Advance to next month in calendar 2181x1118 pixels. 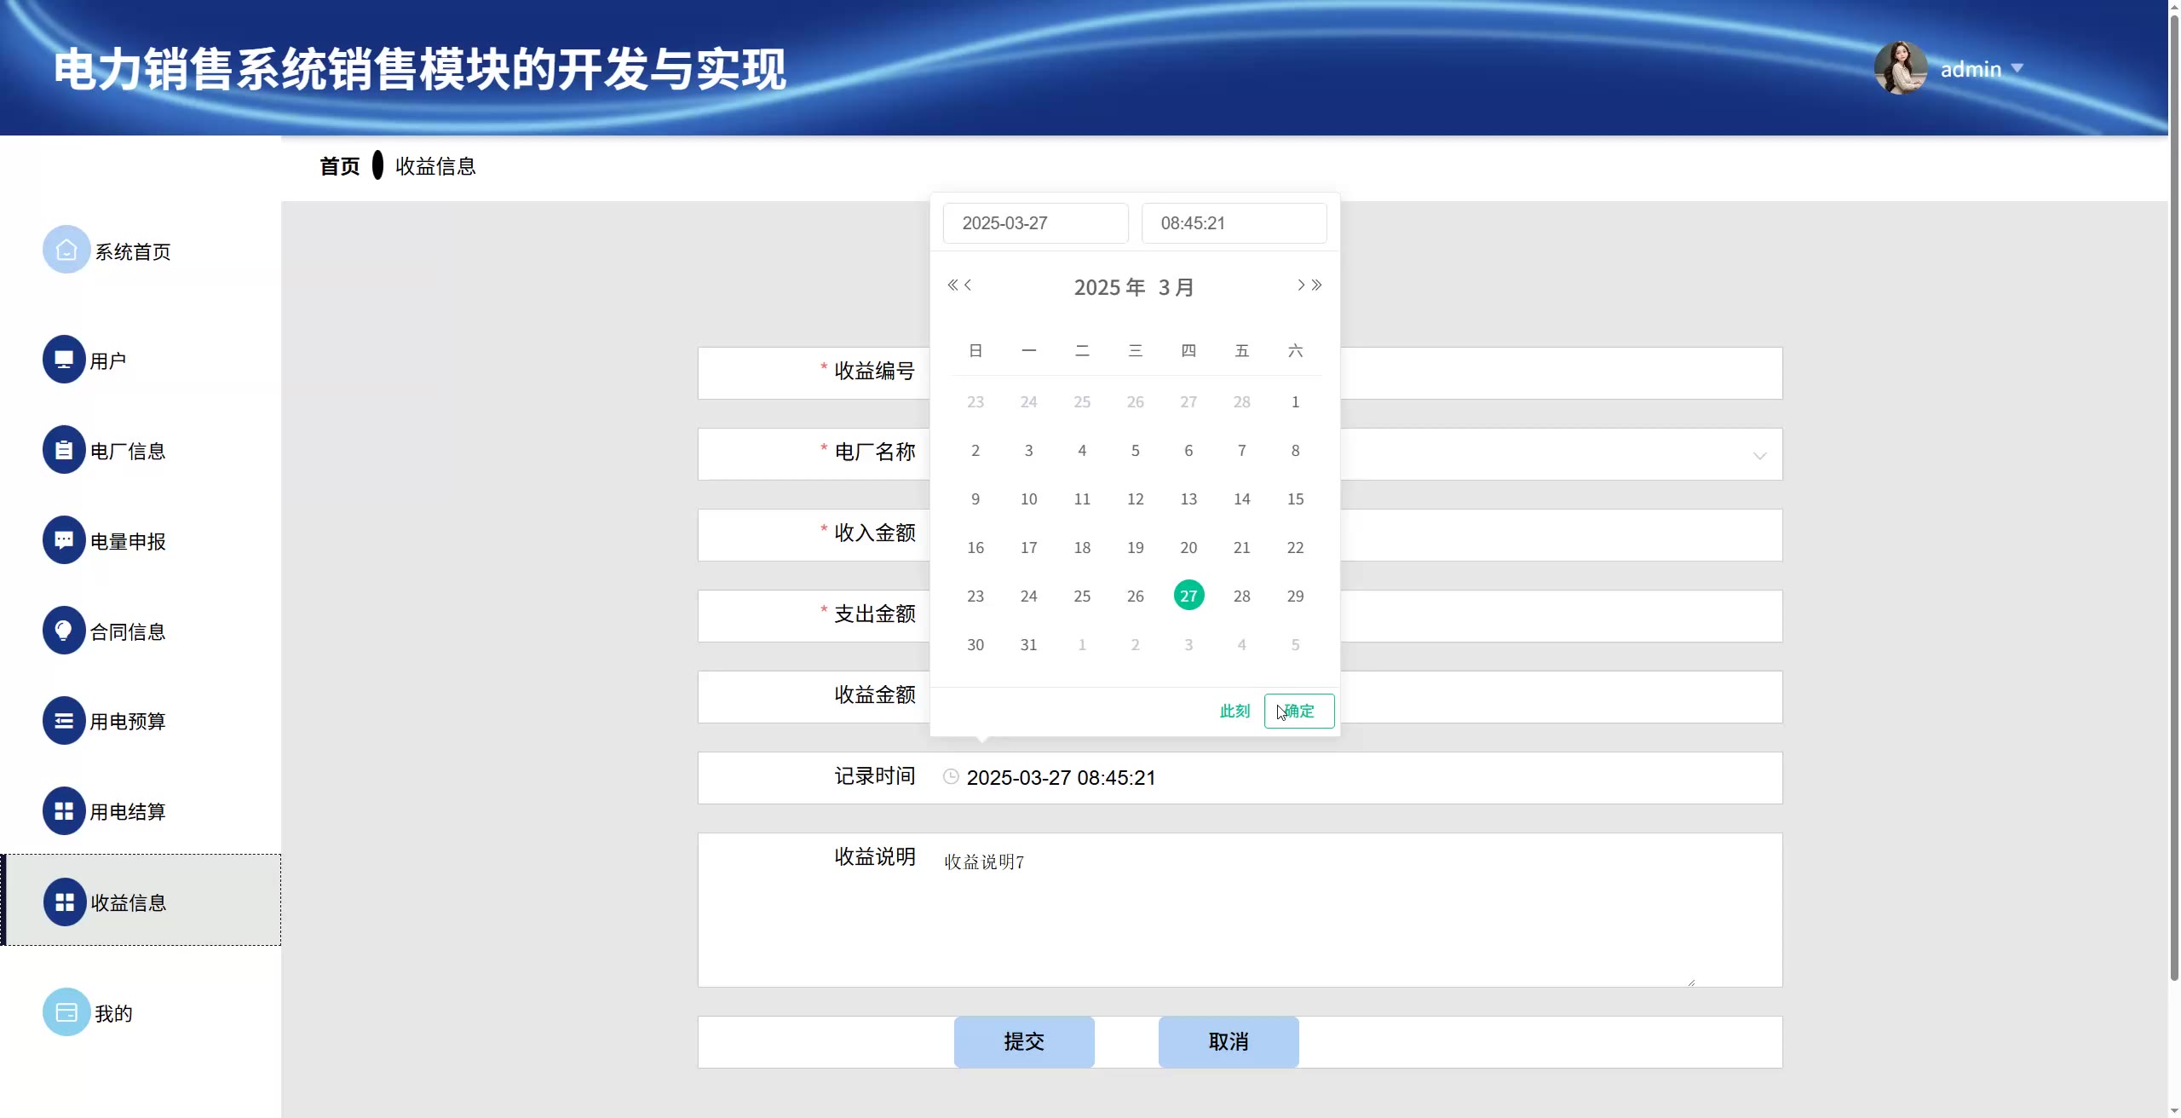[x=1301, y=285]
